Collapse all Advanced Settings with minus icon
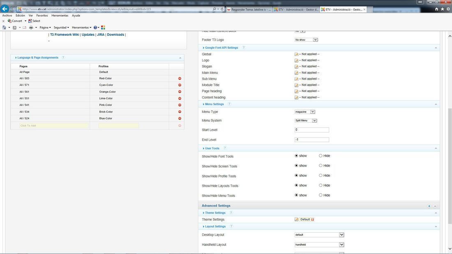Screen dimensions: 452x254 (435, 206)
